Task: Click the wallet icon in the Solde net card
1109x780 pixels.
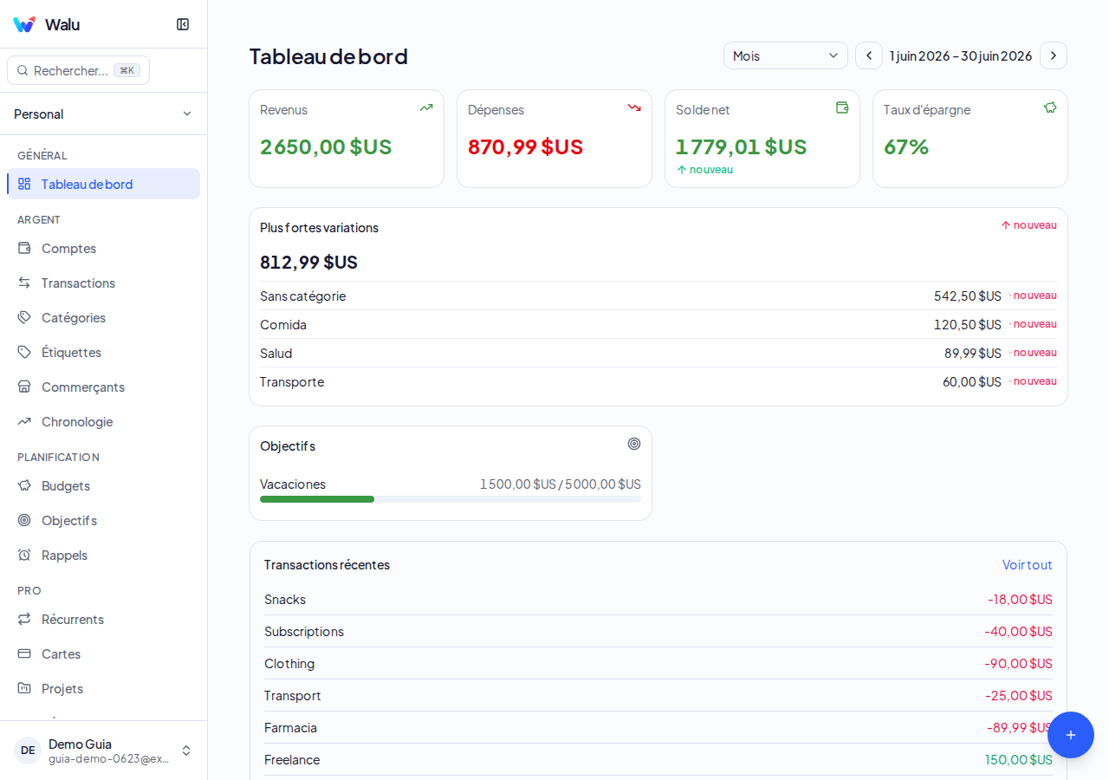Action: click(842, 107)
